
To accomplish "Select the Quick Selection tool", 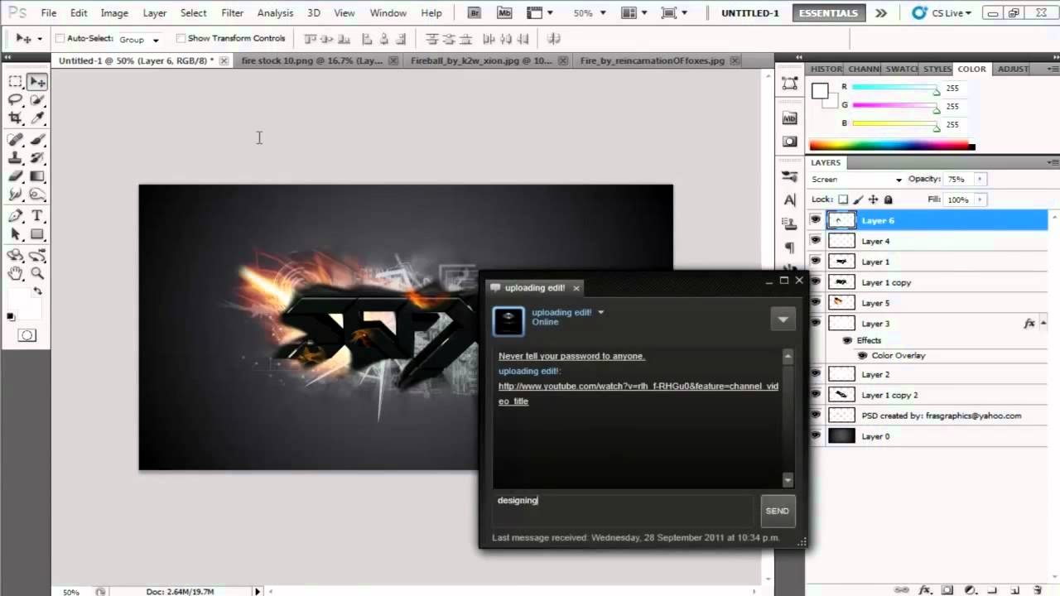I will [x=36, y=100].
